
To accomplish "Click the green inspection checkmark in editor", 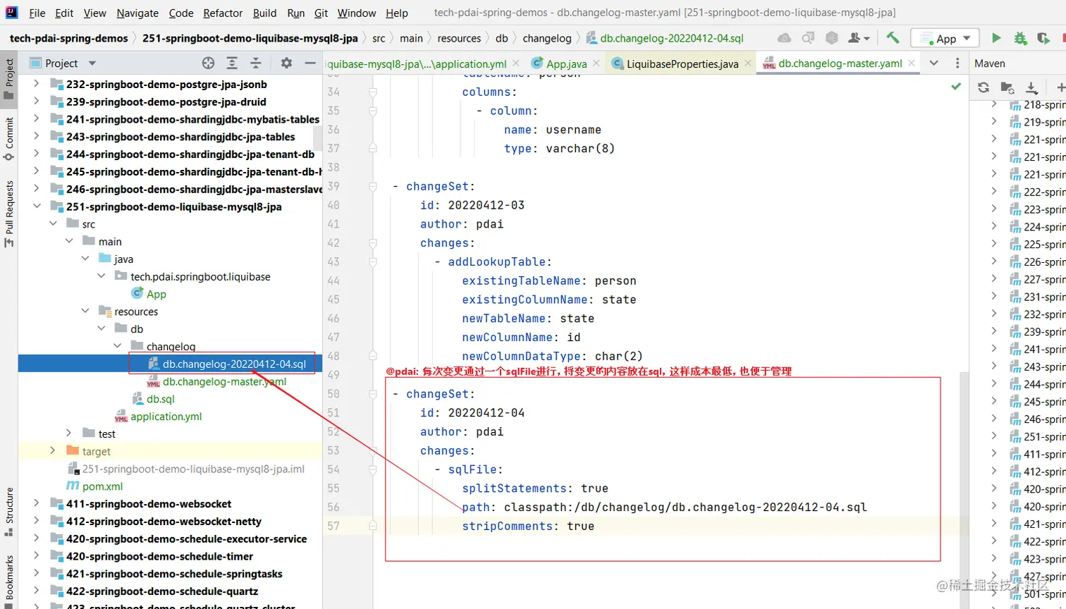I will point(956,86).
